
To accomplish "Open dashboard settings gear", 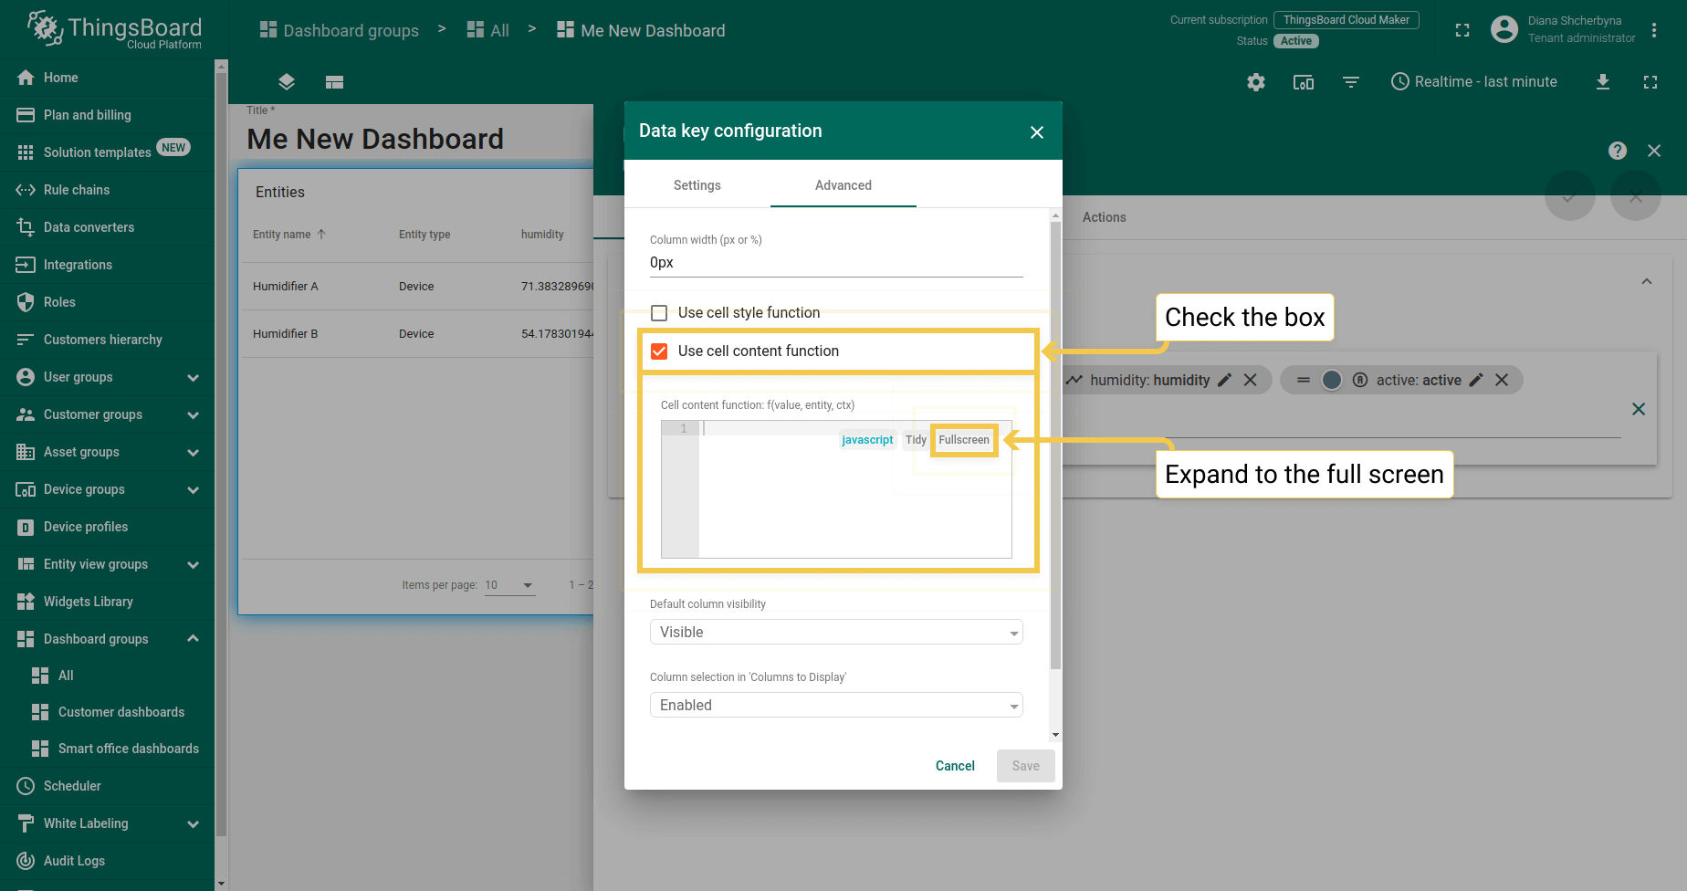I will [1256, 82].
